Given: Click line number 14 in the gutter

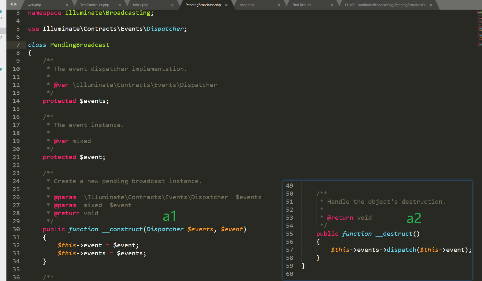Looking at the screenshot, I should pyautogui.click(x=16, y=101).
